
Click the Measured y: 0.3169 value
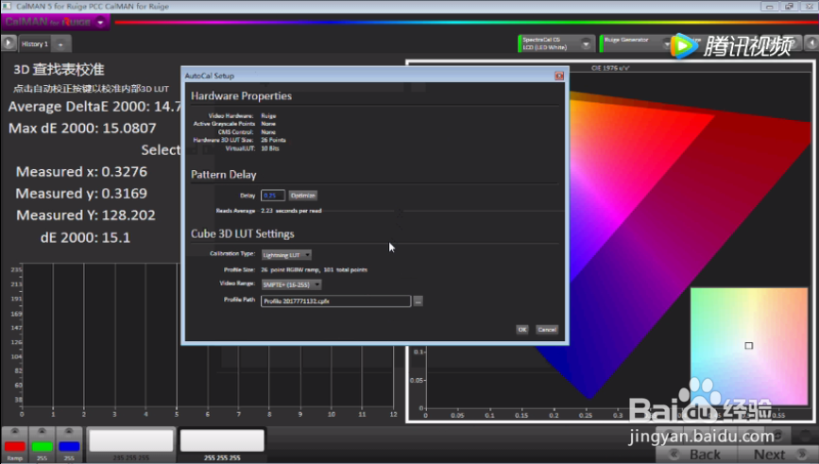81,194
